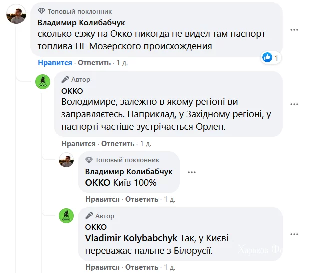Open options menu for 'Київ 100%' reply

(x=191, y=172)
